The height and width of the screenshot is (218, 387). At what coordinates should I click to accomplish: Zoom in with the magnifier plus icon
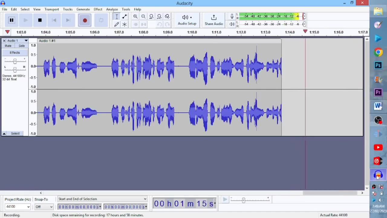click(x=135, y=17)
